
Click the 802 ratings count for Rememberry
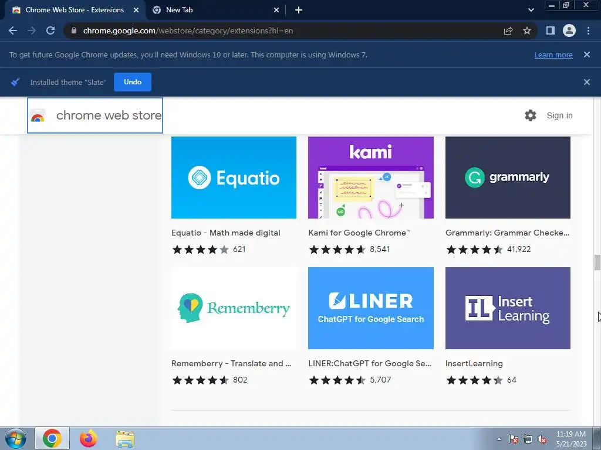click(240, 380)
